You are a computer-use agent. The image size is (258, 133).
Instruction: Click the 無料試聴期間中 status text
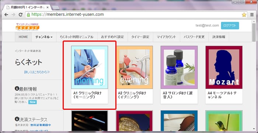click(x=41, y=125)
